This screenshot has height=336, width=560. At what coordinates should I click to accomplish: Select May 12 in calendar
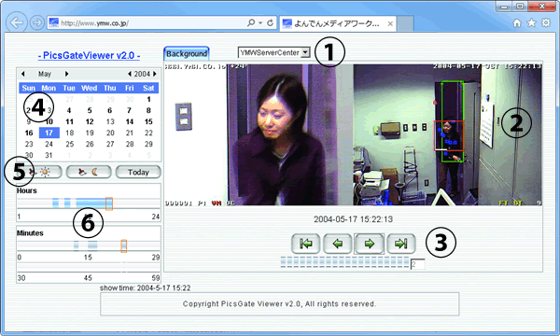pos(90,121)
